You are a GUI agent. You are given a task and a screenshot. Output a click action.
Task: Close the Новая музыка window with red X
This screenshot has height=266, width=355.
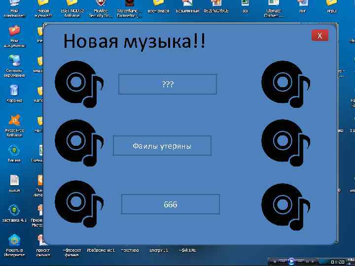point(319,35)
